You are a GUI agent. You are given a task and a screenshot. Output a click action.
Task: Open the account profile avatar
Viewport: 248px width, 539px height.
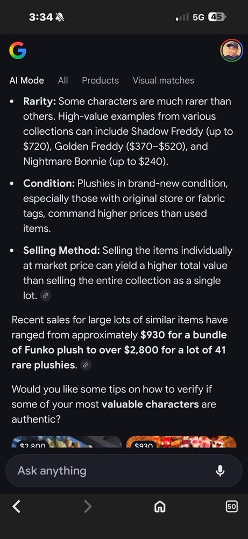point(231,50)
